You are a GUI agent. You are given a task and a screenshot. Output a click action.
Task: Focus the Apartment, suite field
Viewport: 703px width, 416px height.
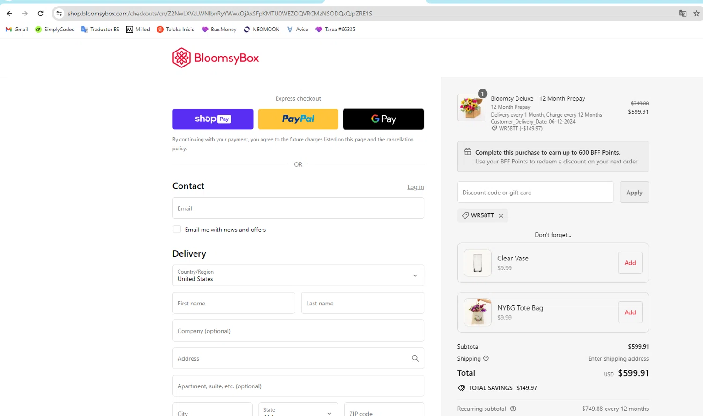click(298, 386)
